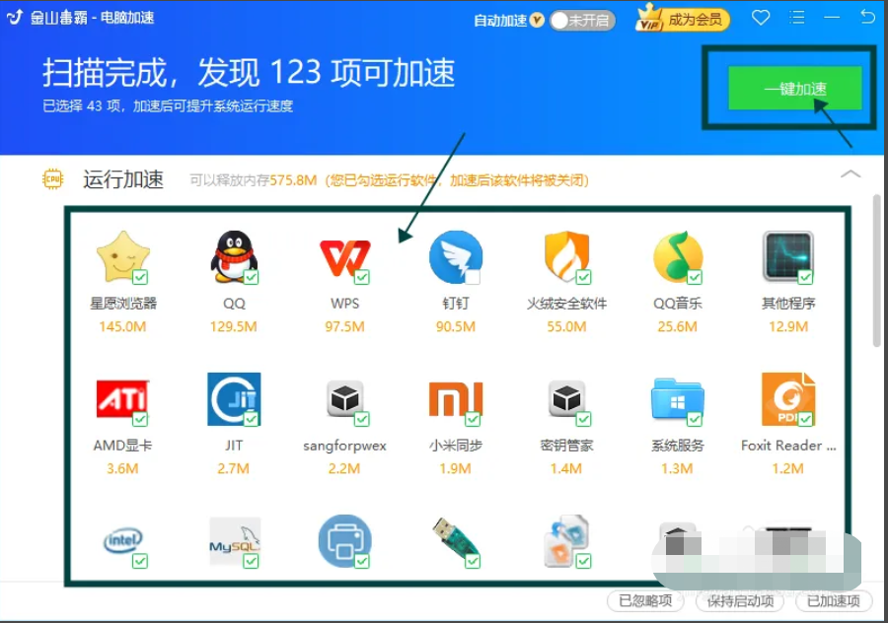Click the 25.6M memory value
888x623 pixels.
pyautogui.click(x=677, y=326)
